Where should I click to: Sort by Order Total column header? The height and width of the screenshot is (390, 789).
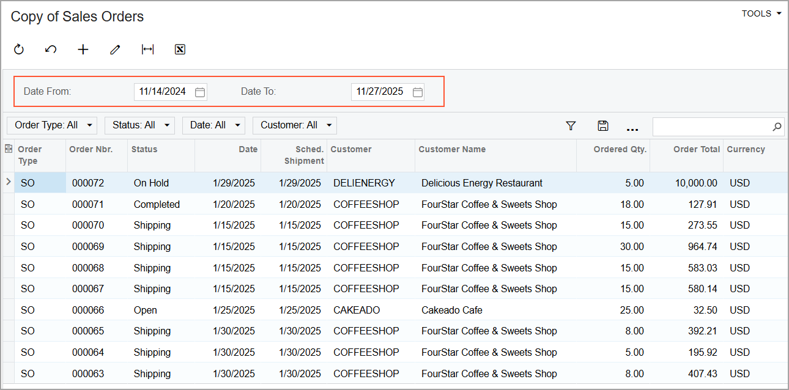[696, 149]
